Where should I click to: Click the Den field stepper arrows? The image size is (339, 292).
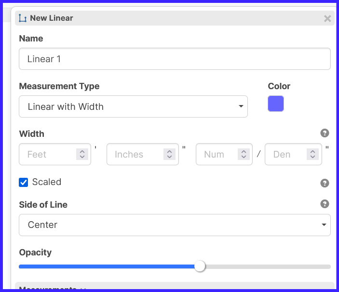point(313,154)
